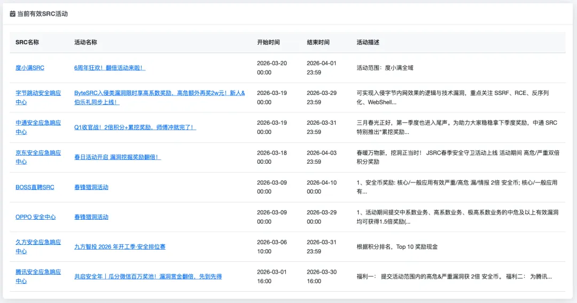The image size is (577, 303).
Task: Open 春锋猎洞活动 link in the BOSS直聘SRC row
Action: (x=91, y=187)
